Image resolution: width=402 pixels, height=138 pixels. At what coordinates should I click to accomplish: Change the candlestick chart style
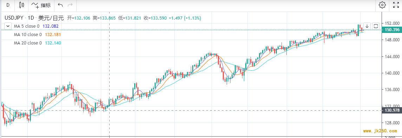[21, 5]
